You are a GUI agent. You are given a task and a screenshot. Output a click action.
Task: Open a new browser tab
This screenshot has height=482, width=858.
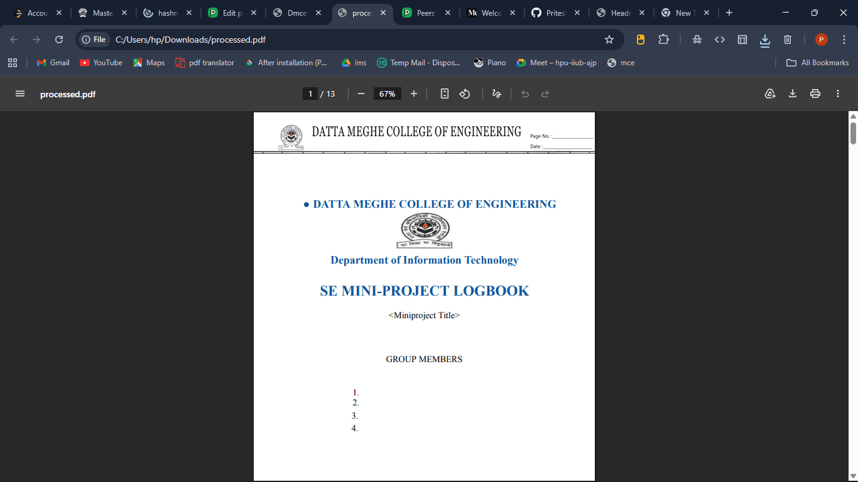click(x=729, y=13)
